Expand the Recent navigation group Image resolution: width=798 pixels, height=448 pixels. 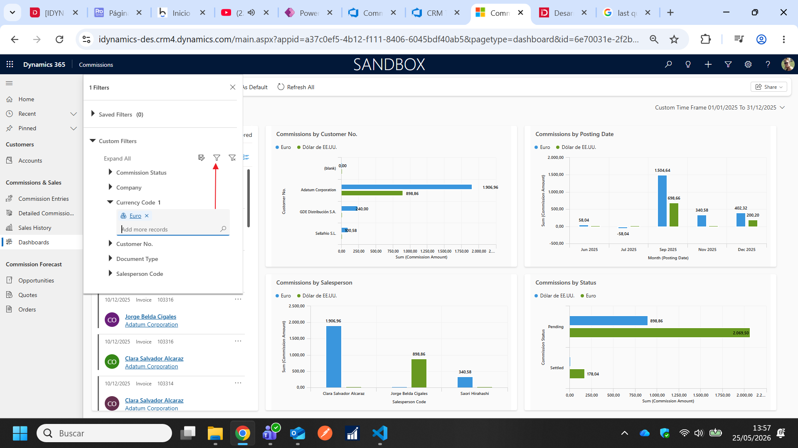pos(74,114)
